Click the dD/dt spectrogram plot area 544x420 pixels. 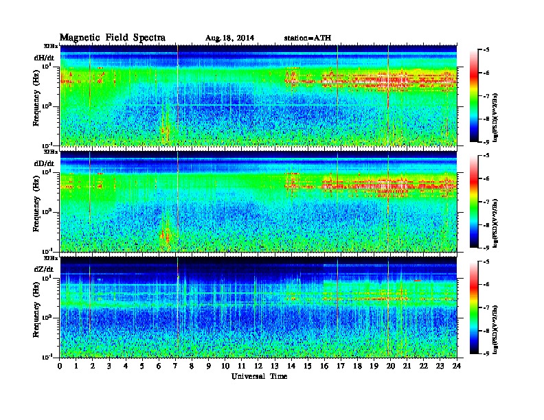pos(258,201)
